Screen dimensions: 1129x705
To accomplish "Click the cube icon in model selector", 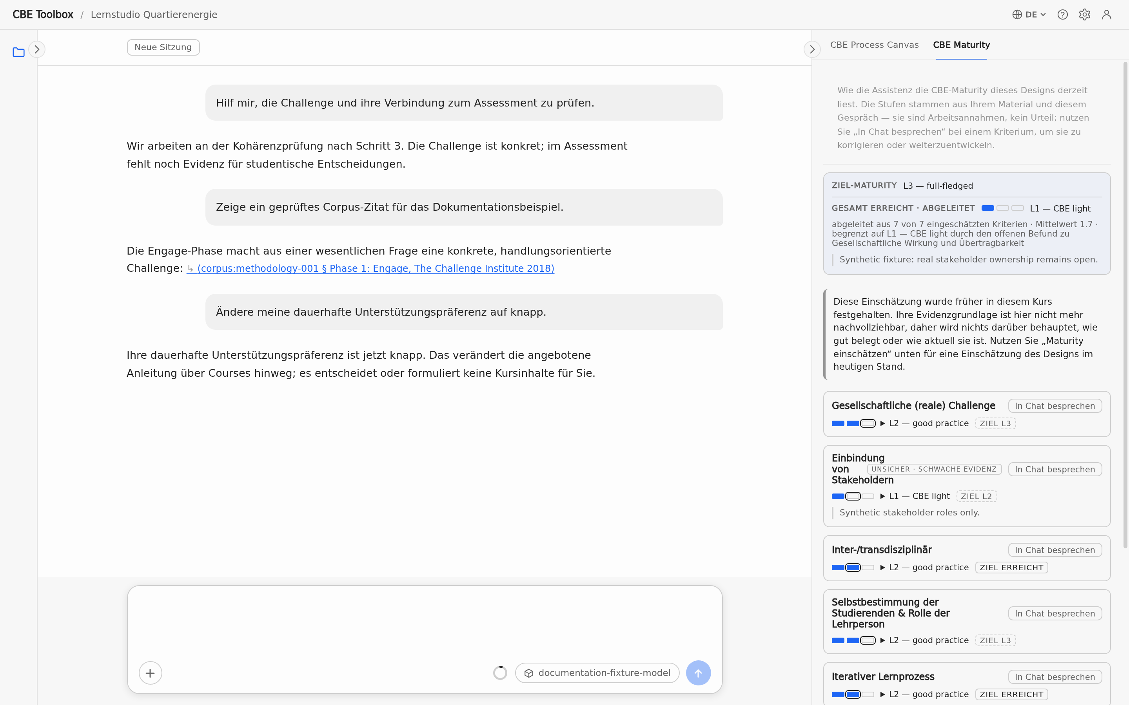I will tap(528, 673).
